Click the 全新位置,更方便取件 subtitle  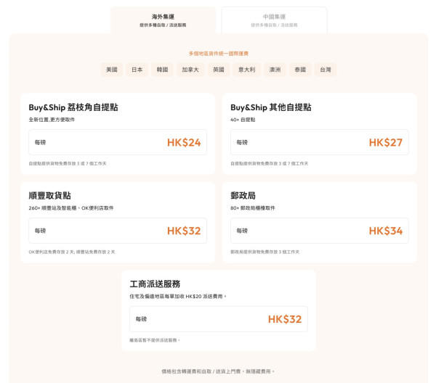click(52, 120)
